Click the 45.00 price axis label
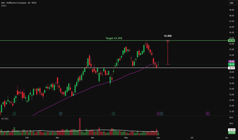Viewport: 238px width, 140px height. click(x=231, y=33)
